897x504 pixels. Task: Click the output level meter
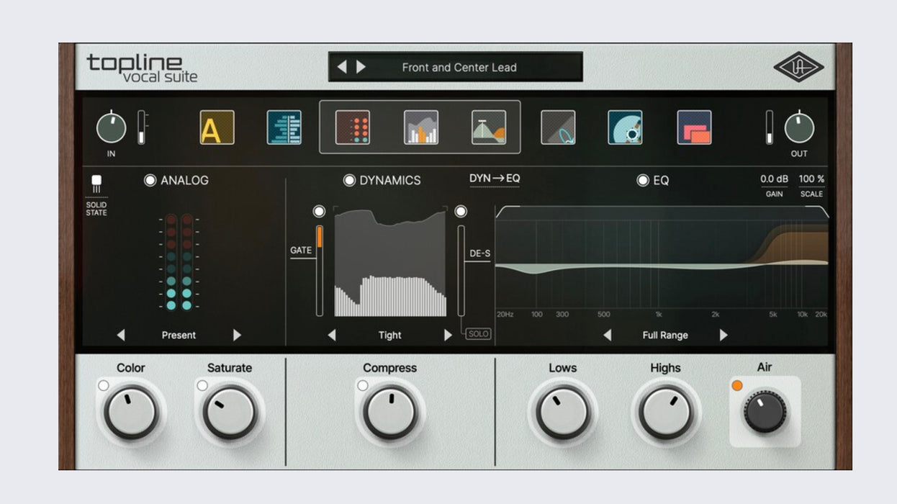(x=769, y=127)
